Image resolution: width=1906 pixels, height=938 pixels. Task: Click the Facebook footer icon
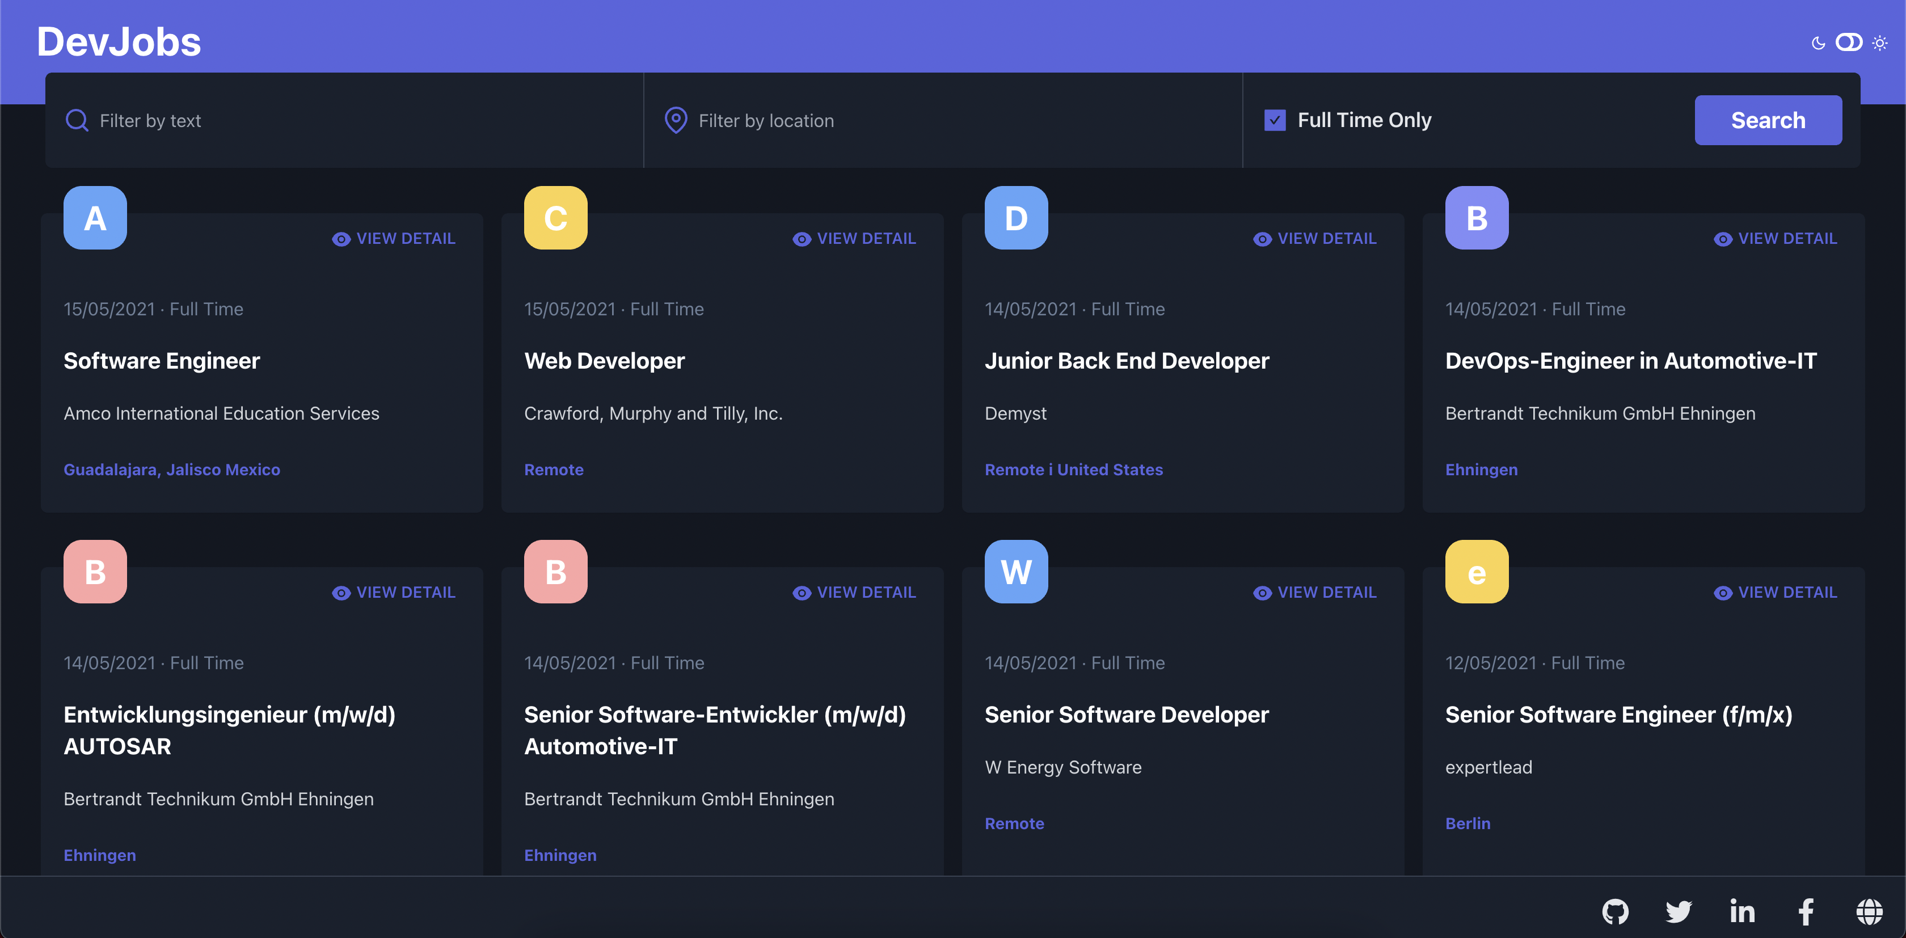coord(1806,911)
